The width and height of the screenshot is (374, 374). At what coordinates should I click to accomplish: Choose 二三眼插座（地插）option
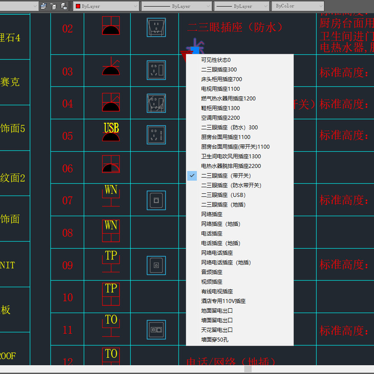point(240,205)
